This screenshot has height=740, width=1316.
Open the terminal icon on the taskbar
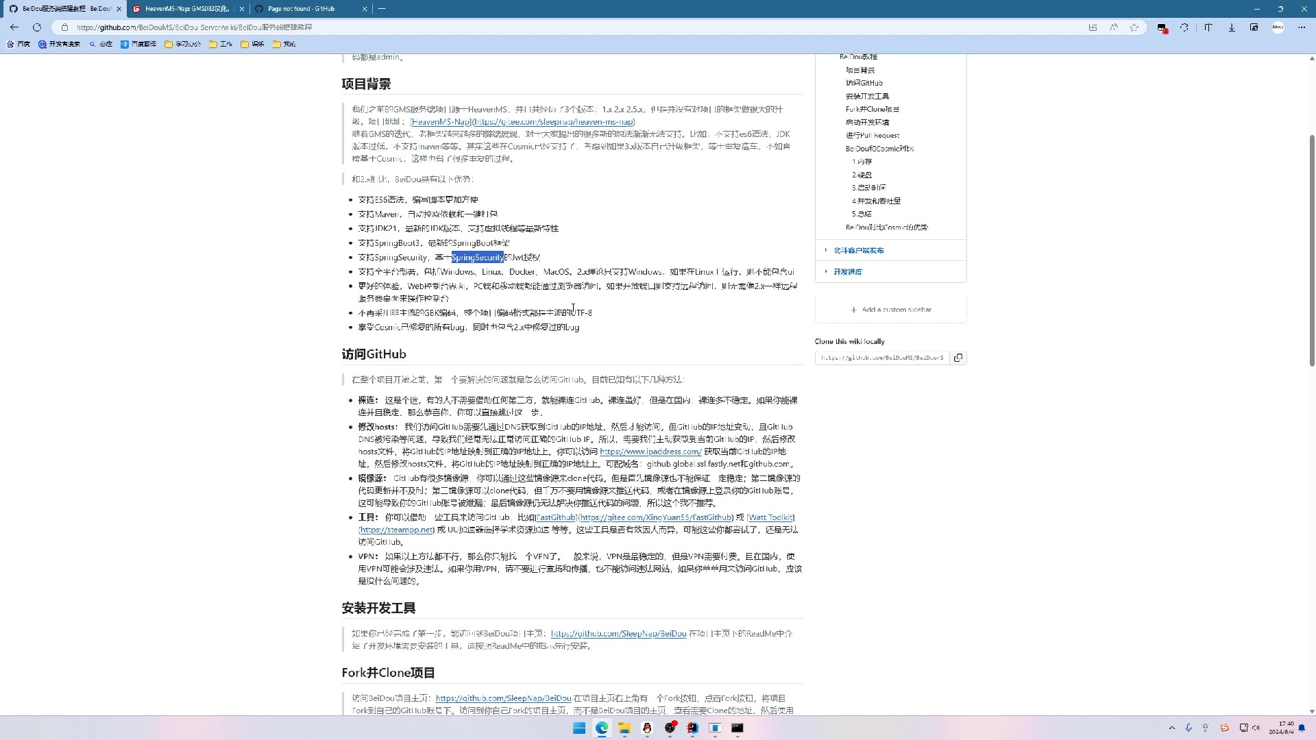[x=738, y=728]
